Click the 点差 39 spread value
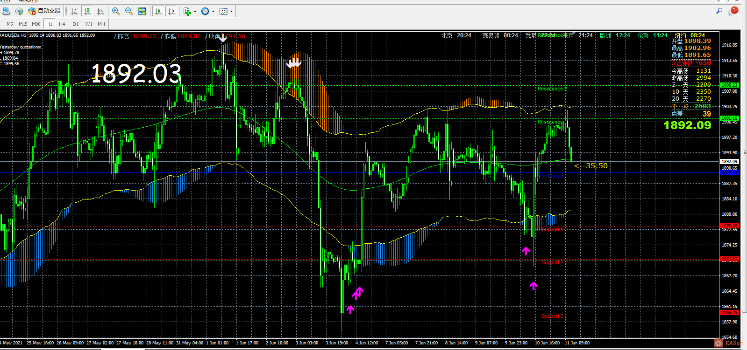Viewport: 747px width, 350px height. (691, 114)
